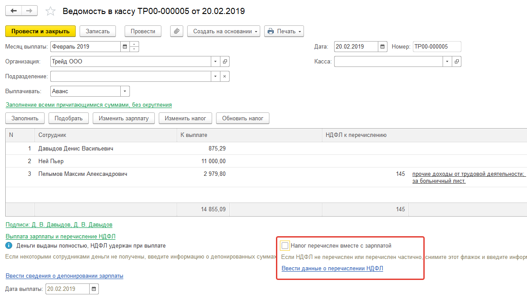Screen dimensions: 527x297
Task: Click the Месяц выплаты input field
Action: pyautogui.click(x=85, y=46)
